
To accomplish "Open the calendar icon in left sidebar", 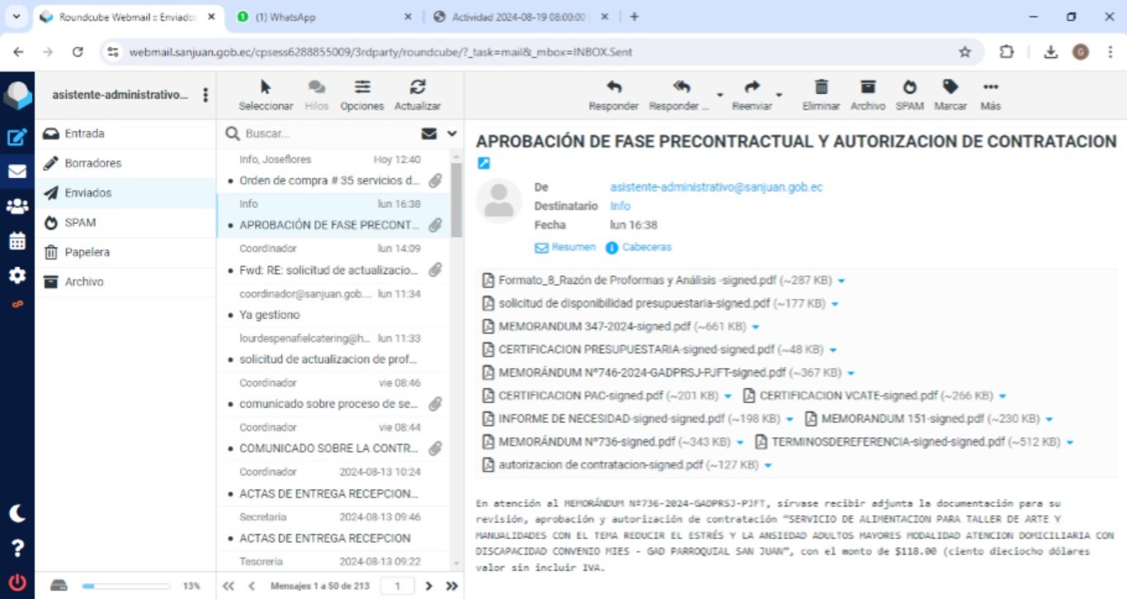I will (17, 241).
